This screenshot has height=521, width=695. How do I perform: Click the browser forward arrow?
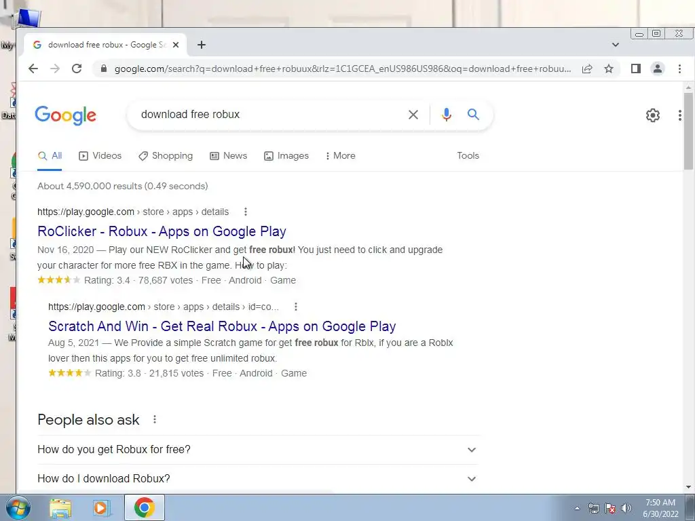pos(55,69)
